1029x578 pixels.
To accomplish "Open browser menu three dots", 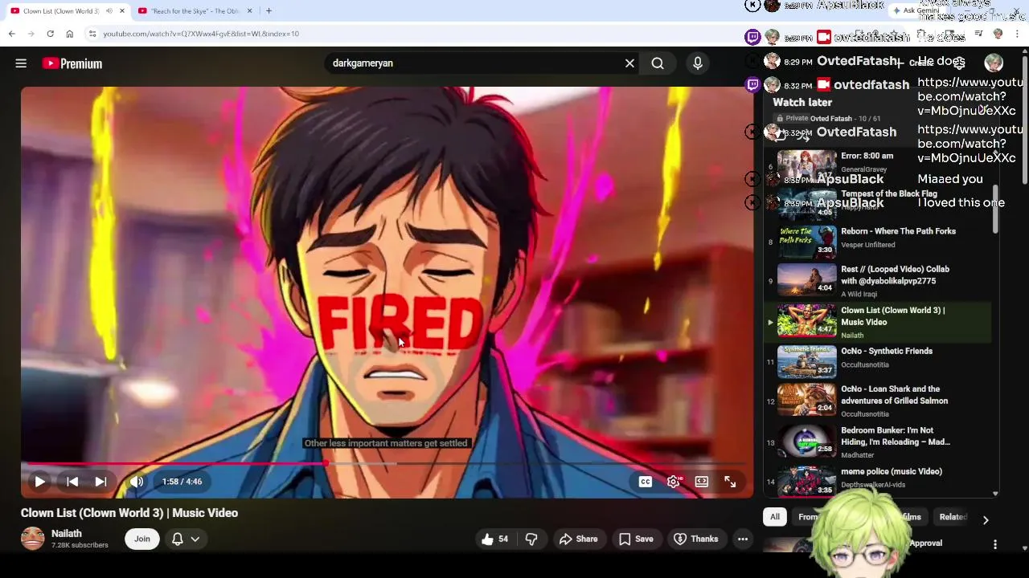I will pos(1018,34).
